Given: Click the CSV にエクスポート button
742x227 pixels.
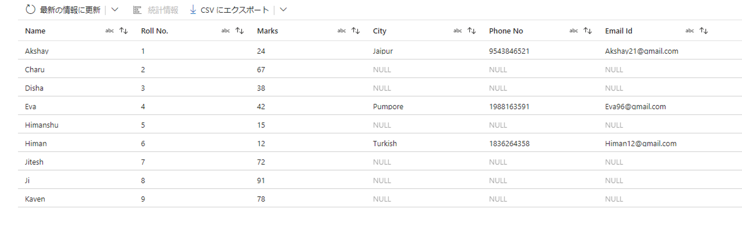Looking at the screenshot, I should tap(236, 10).
